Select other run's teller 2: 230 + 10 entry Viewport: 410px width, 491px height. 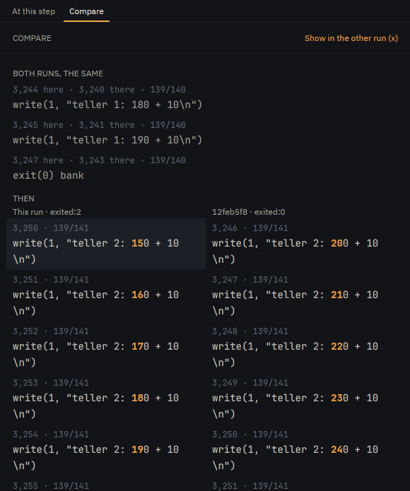pos(305,399)
